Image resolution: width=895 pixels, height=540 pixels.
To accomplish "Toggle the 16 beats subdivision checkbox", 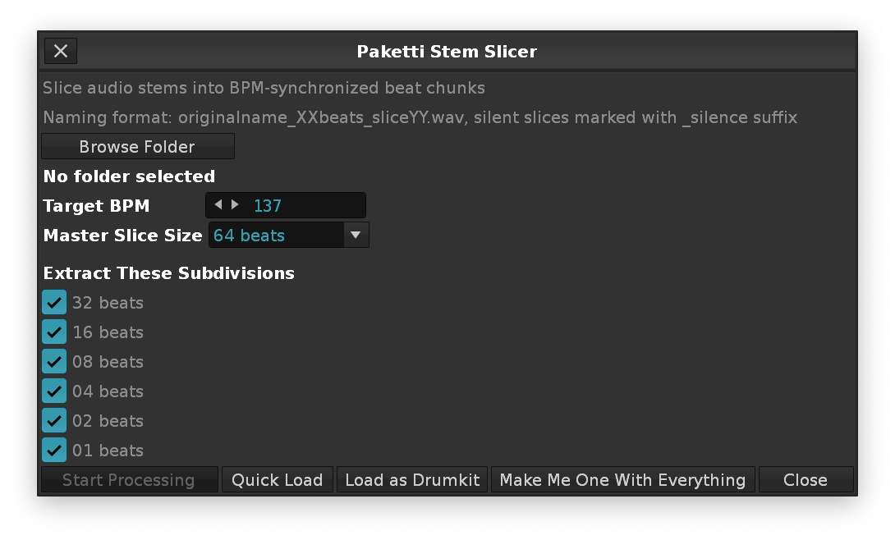I will pyautogui.click(x=54, y=332).
